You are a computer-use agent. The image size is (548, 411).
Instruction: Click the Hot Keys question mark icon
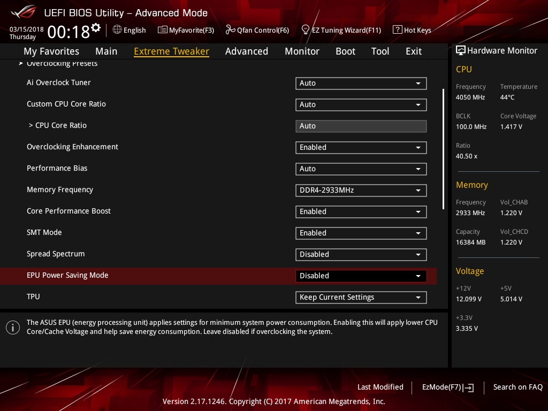(397, 30)
